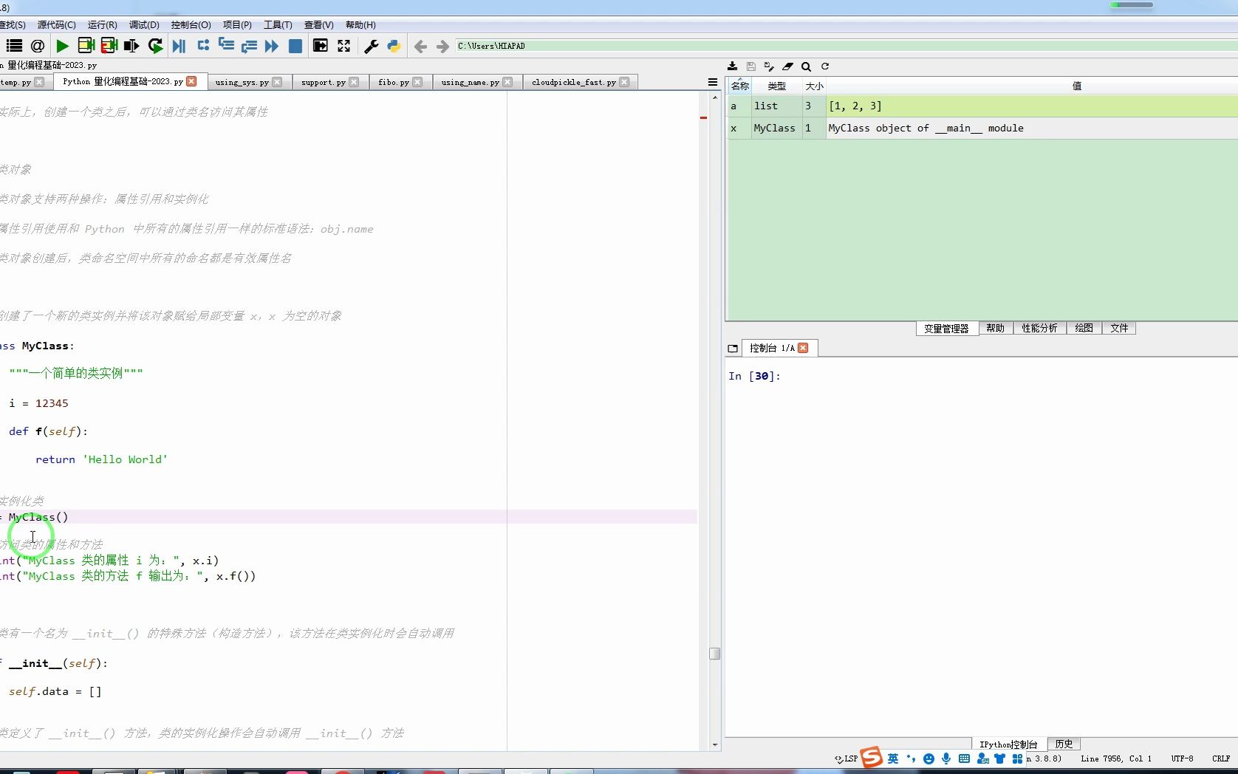Switch to 历史 tab below console
Image resolution: width=1238 pixels, height=774 pixels.
pyautogui.click(x=1064, y=744)
